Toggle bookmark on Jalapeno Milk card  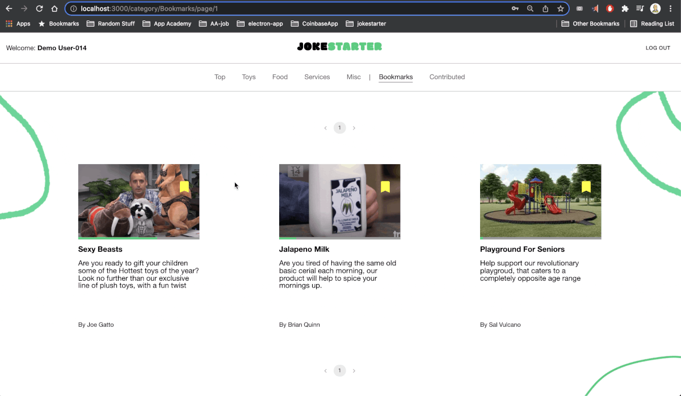385,187
